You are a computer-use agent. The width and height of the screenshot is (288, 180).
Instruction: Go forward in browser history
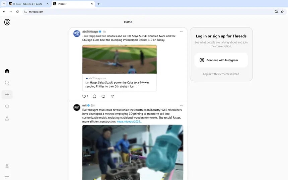[11, 12]
